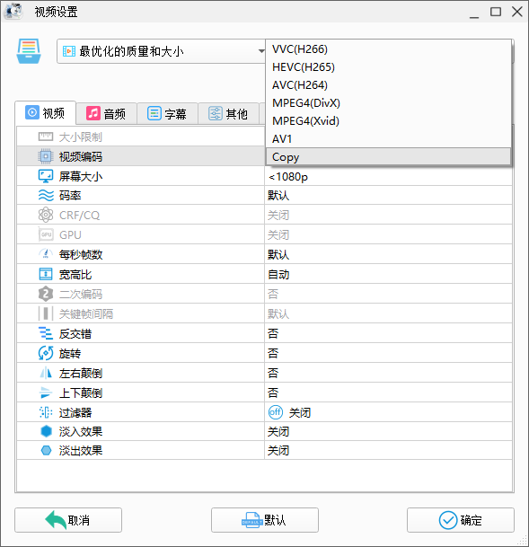Open the 最优化的质量和大小 preset dropdown

coord(161,51)
